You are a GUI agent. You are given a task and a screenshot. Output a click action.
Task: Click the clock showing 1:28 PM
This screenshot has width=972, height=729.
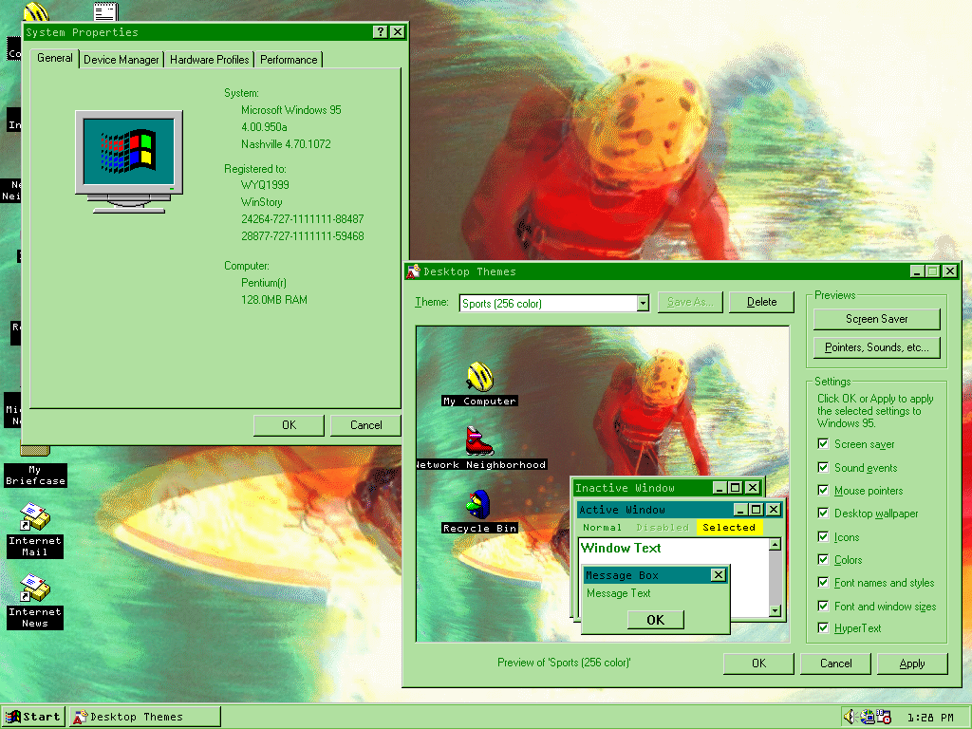click(x=930, y=718)
